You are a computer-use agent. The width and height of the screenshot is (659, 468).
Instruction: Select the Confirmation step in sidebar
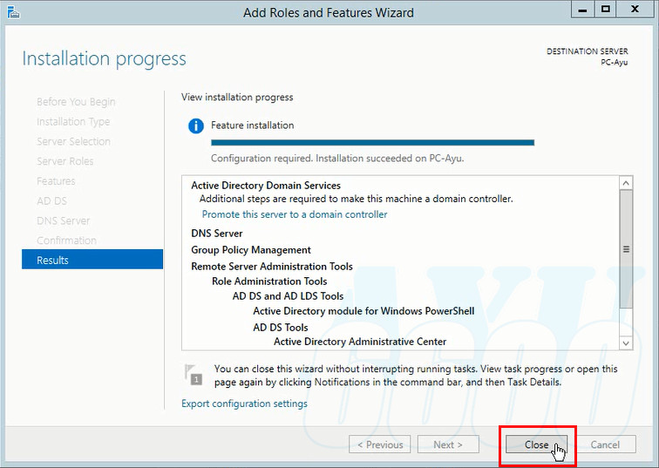pos(66,241)
